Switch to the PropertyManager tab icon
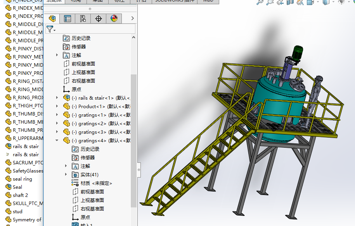Screen dimensions: 355x226 point(68,18)
